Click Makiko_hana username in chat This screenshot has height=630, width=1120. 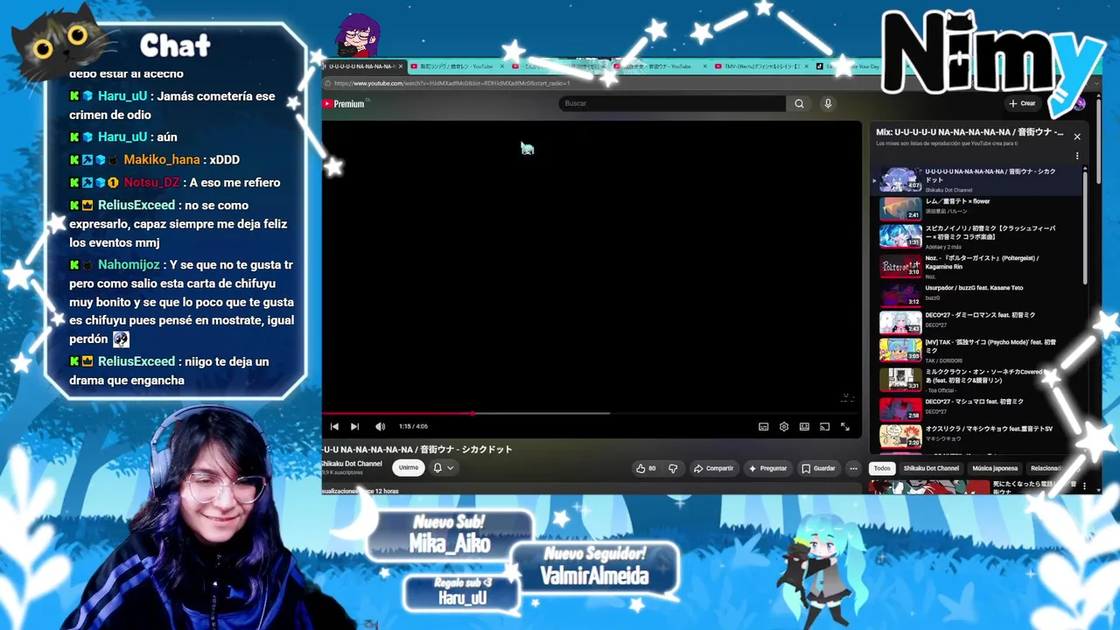pyautogui.click(x=162, y=160)
